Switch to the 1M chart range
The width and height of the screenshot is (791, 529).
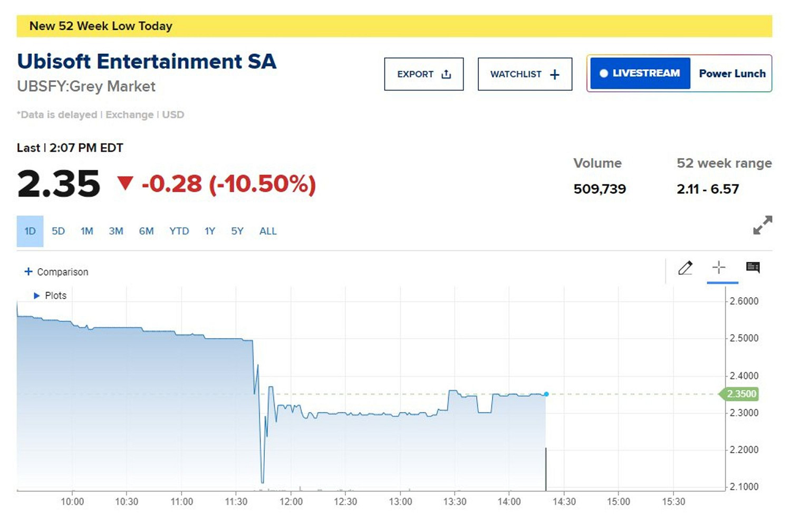pos(86,231)
